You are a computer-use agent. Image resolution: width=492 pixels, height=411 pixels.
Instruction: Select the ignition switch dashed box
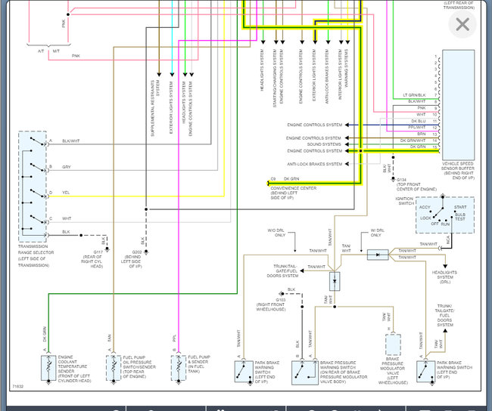click(x=444, y=215)
